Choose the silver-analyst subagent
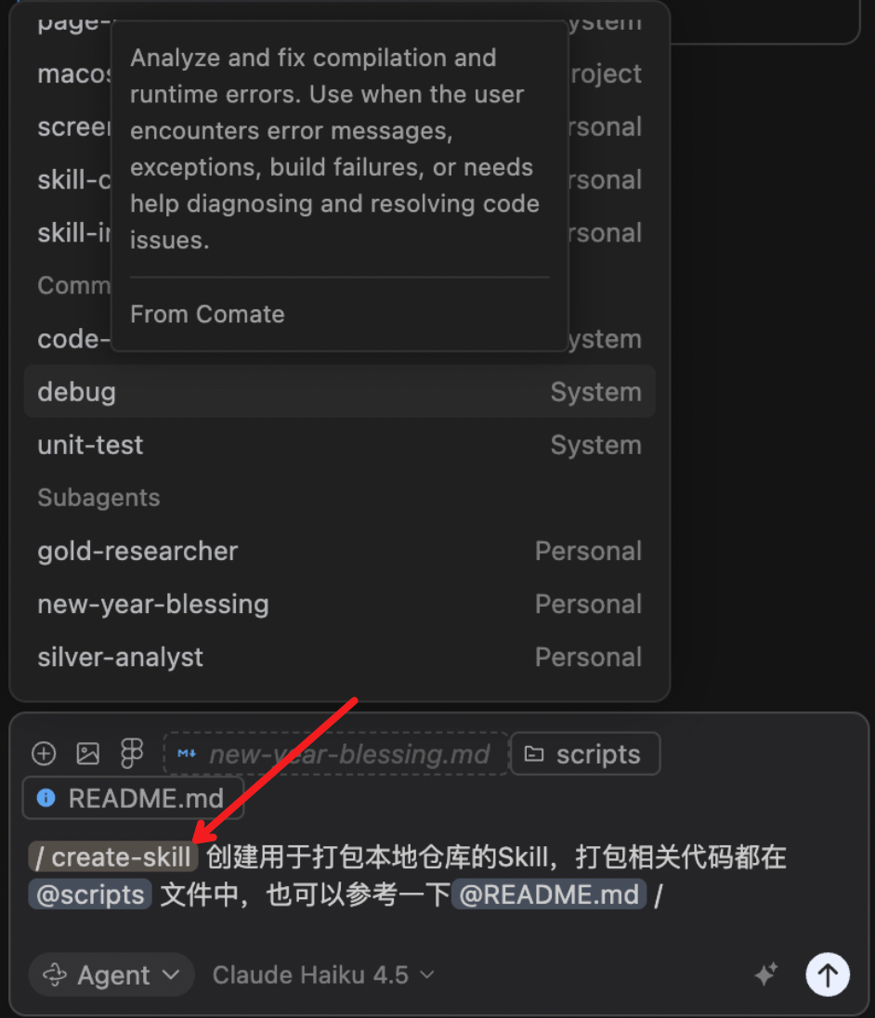Image resolution: width=875 pixels, height=1018 pixels. click(x=339, y=657)
